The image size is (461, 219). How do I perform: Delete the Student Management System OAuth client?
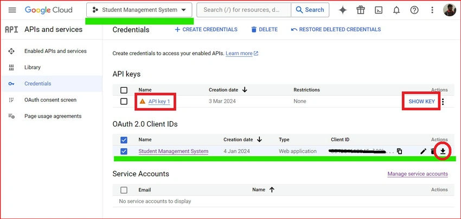coord(432,151)
